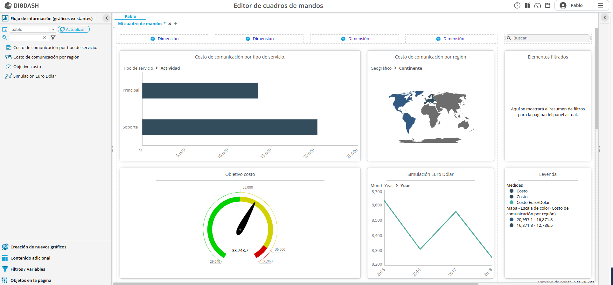Click the wallet icon beside pablo dropdown
The height and width of the screenshot is (285, 613).
[x=5, y=29]
